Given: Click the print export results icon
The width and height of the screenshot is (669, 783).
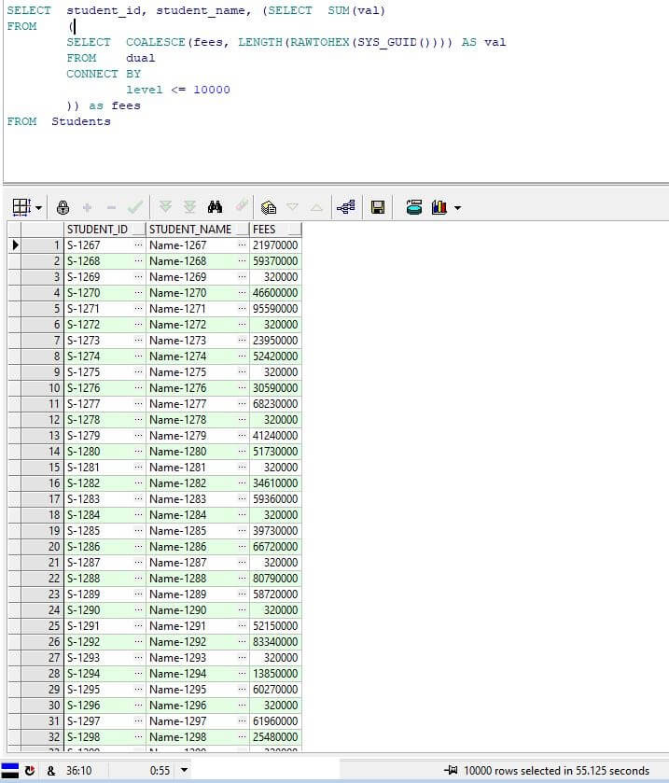Looking at the screenshot, I should click(x=414, y=207).
